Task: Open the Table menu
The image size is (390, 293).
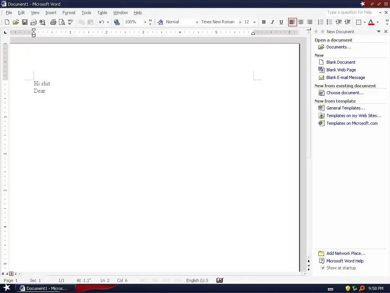Action: pyautogui.click(x=102, y=13)
